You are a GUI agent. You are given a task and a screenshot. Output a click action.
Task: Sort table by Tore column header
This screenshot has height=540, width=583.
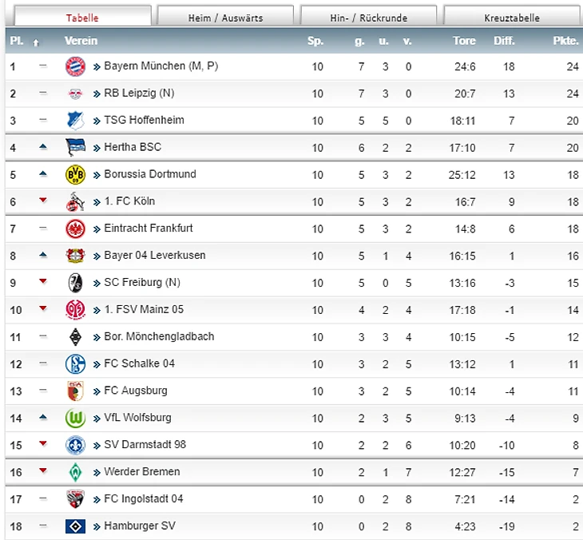[x=464, y=41]
